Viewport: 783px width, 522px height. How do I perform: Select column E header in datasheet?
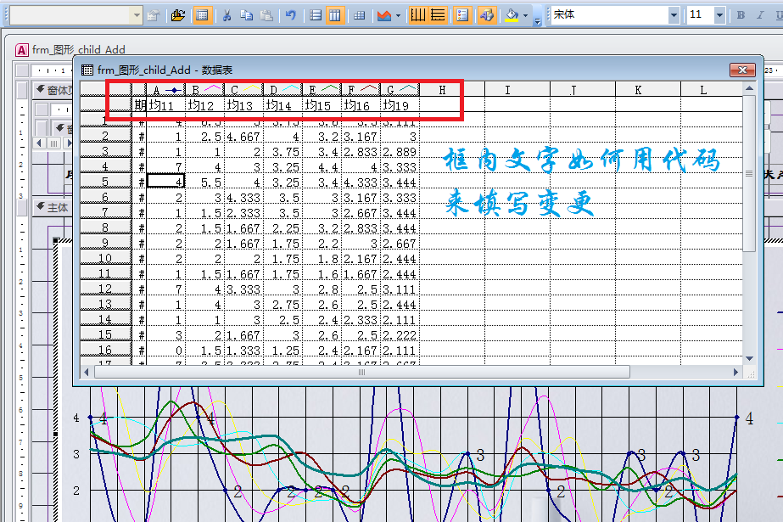tap(322, 90)
